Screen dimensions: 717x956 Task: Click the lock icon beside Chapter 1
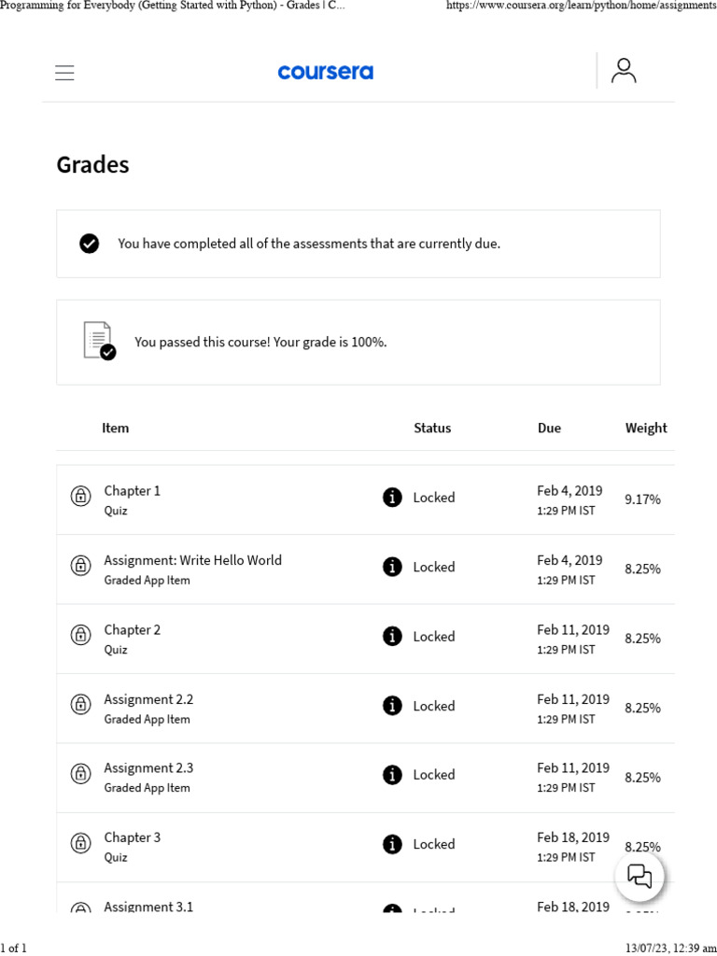pos(81,497)
